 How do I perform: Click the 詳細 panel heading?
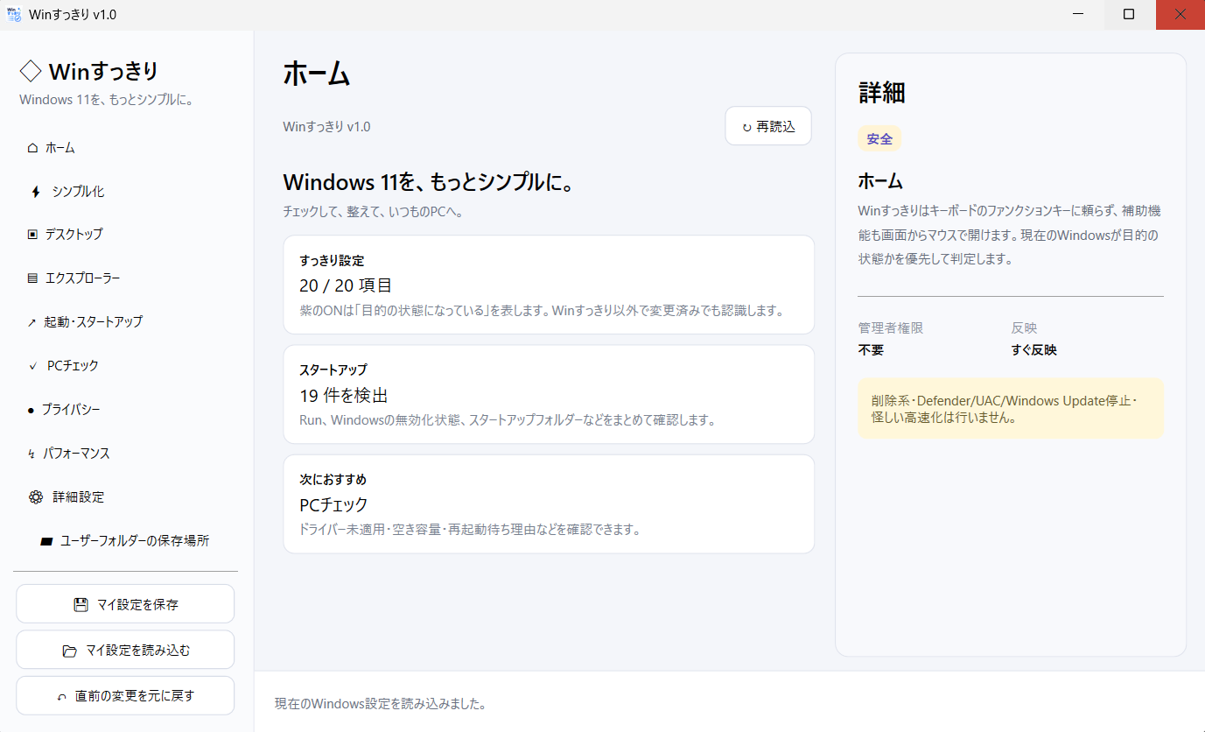(882, 92)
